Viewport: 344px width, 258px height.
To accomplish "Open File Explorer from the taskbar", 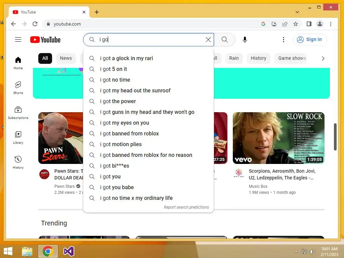I will [x=27, y=251].
